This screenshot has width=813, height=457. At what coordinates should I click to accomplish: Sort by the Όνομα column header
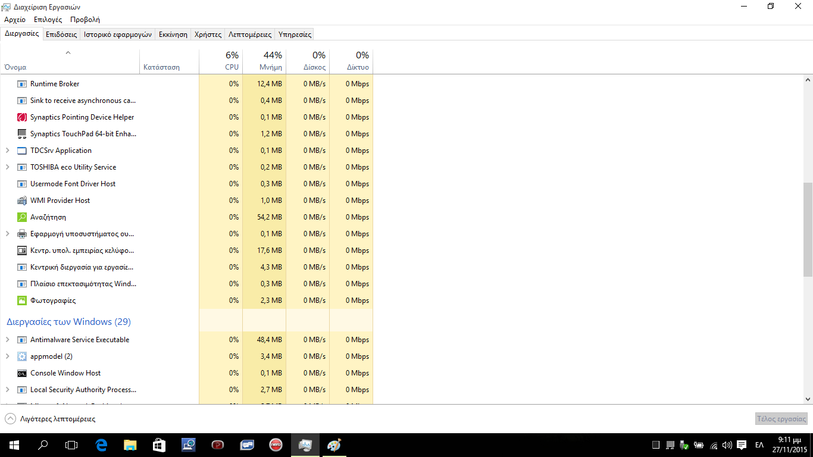pos(70,61)
